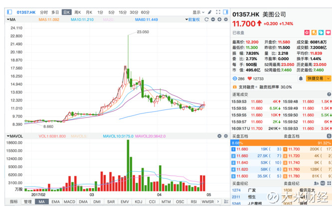Click ask level 1 price 11.700
The image size is (332, 208).
coord(294,149)
